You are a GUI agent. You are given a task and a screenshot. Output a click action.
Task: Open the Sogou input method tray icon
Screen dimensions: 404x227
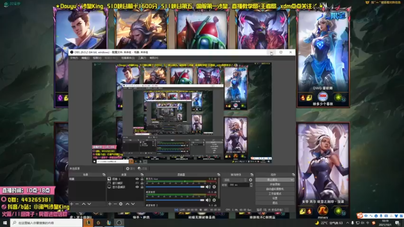[x=374, y=223]
